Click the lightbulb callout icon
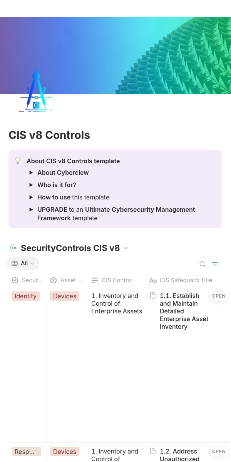 18,161
